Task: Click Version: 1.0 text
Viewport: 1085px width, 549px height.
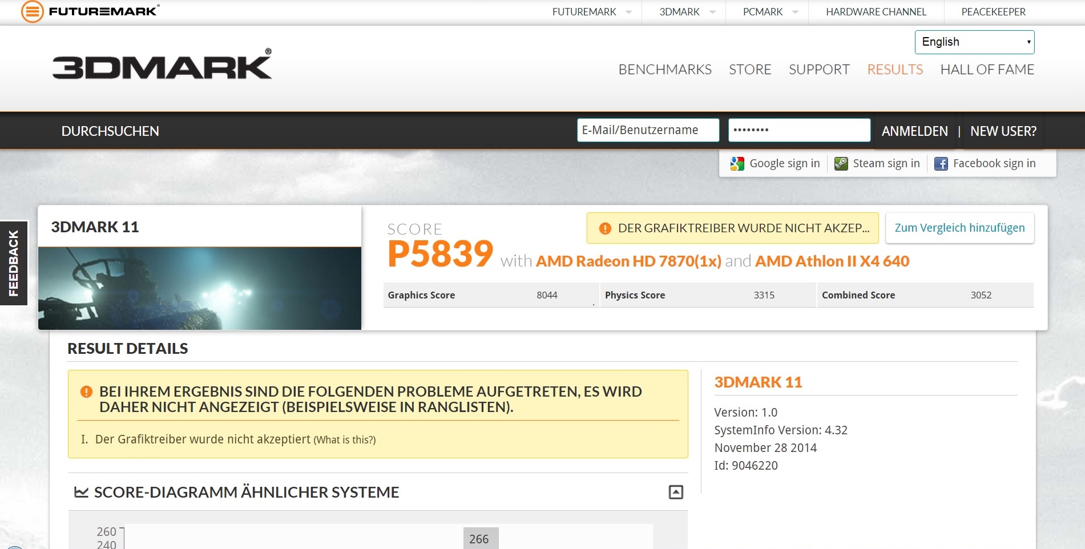Action: pos(745,413)
